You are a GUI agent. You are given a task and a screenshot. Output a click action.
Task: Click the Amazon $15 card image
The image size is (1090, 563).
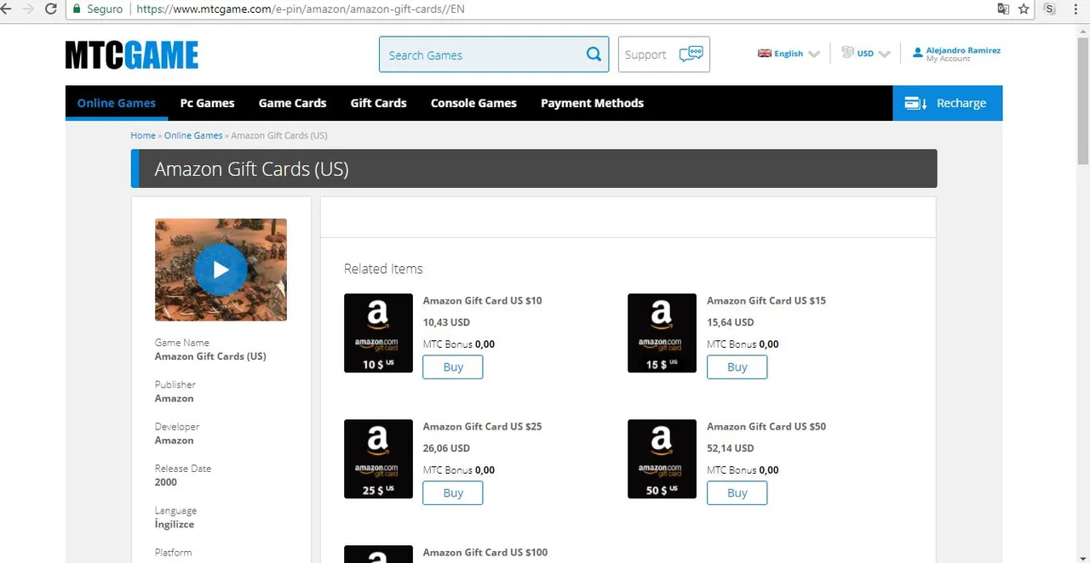coord(662,333)
